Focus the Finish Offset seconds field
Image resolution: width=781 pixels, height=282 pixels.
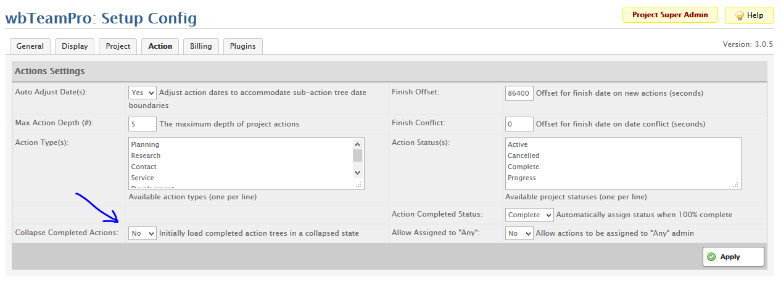pos(519,93)
